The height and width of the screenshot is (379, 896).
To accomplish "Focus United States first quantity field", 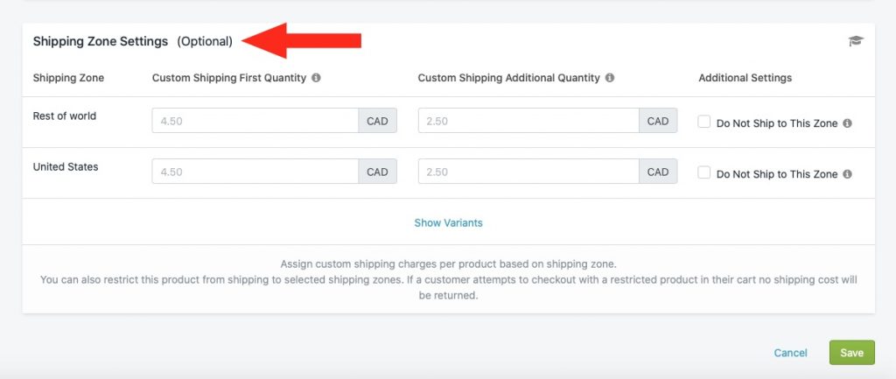I will [x=255, y=172].
